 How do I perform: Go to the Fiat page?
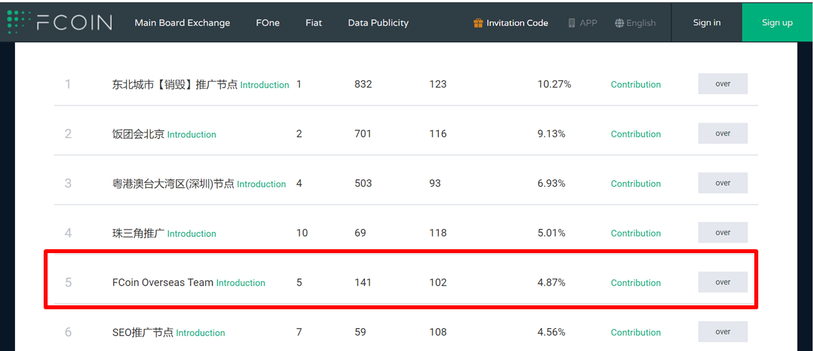click(314, 23)
